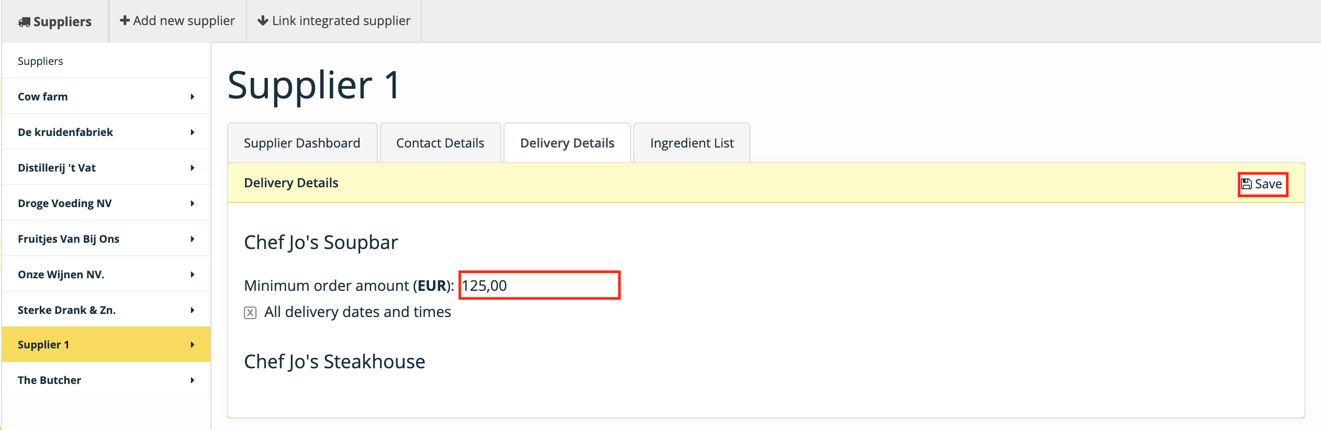Viewport: 1321px width, 430px height.
Task: Click the Suppliers truck icon
Action: click(24, 22)
